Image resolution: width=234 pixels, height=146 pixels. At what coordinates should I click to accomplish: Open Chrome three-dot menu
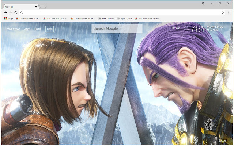point(229,13)
